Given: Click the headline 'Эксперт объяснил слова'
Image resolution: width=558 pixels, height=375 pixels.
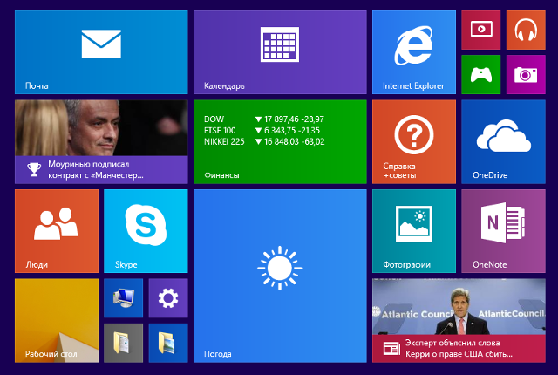Looking at the screenshot, I should (453, 343).
